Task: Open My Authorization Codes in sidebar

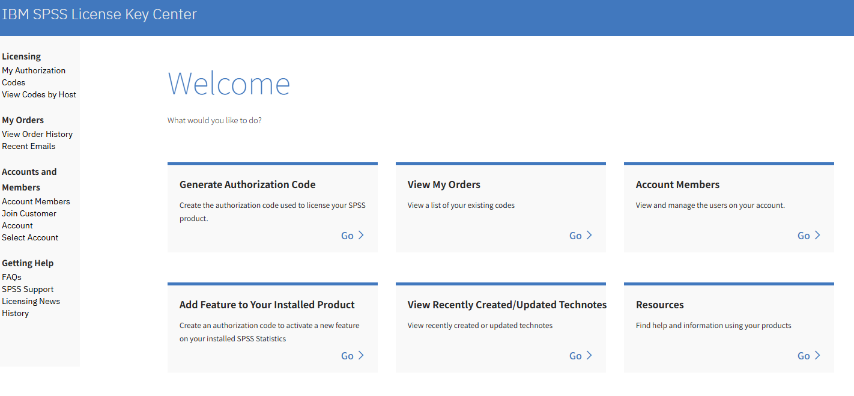Action: pos(34,76)
